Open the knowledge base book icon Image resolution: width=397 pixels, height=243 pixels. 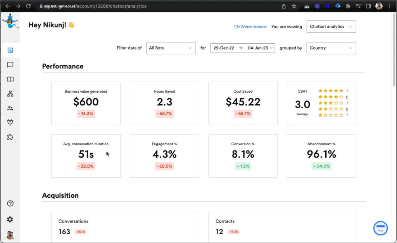click(10, 79)
